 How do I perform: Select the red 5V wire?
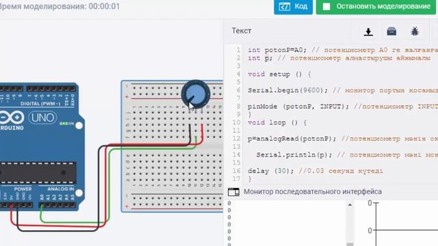click(x=106, y=184)
